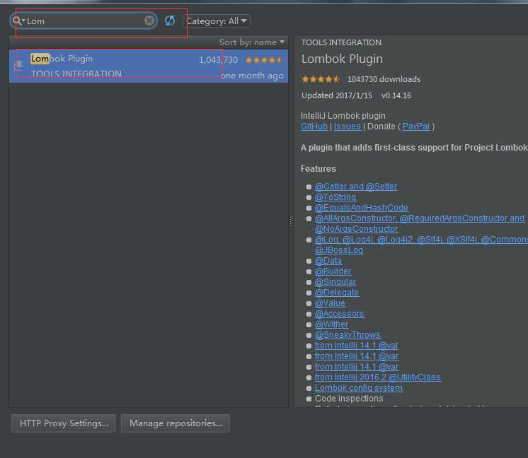
Task: Open the @Builder link
Action: click(333, 271)
